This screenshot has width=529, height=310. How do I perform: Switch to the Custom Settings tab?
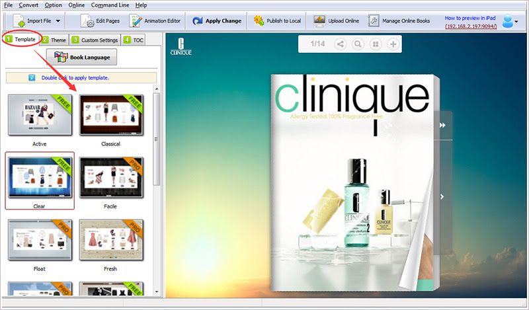[x=95, y=40]
